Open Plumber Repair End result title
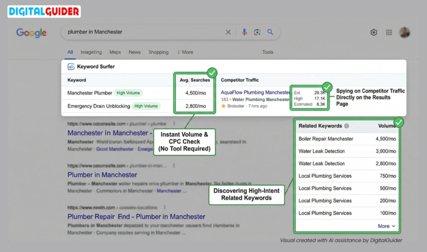The image size is (427, 252). (136, 217)
